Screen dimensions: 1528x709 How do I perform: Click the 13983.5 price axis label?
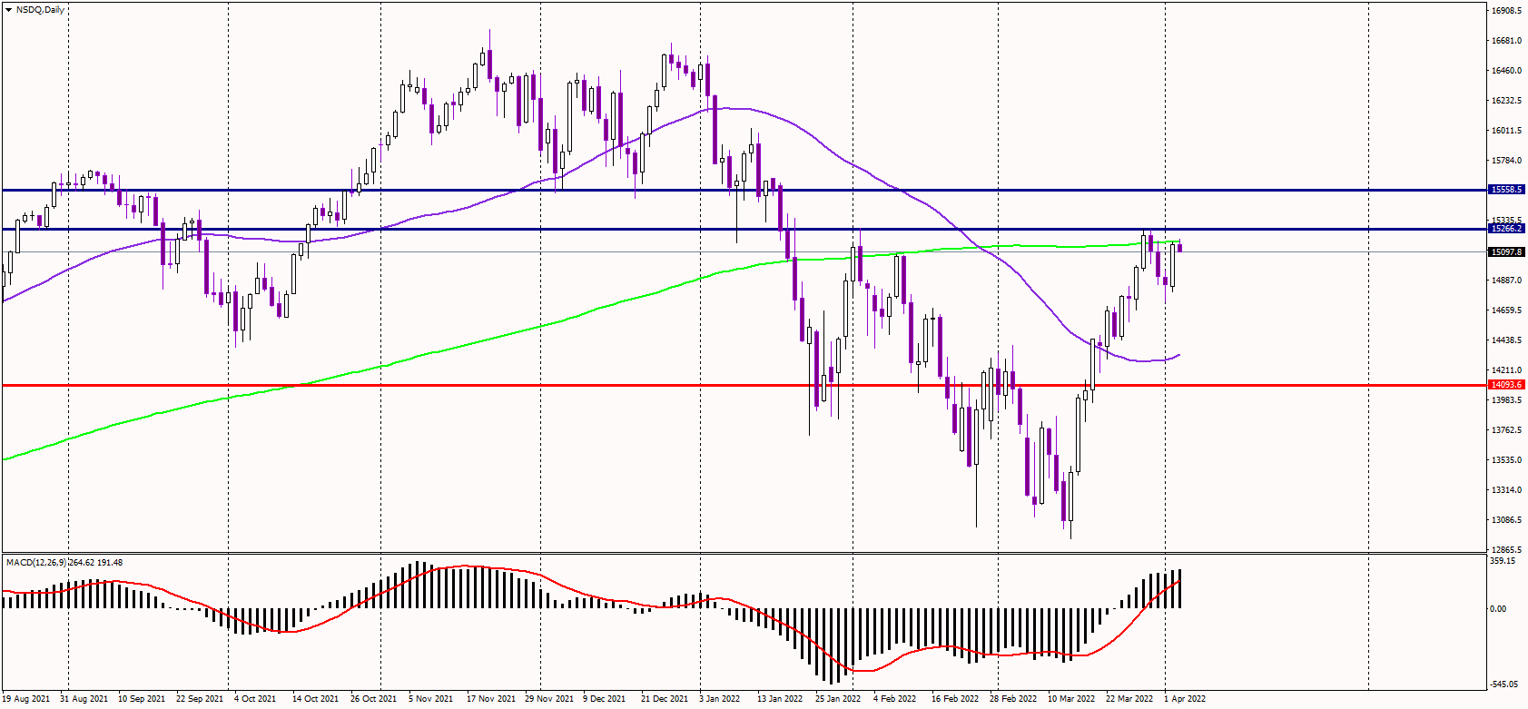(1506, 400)
